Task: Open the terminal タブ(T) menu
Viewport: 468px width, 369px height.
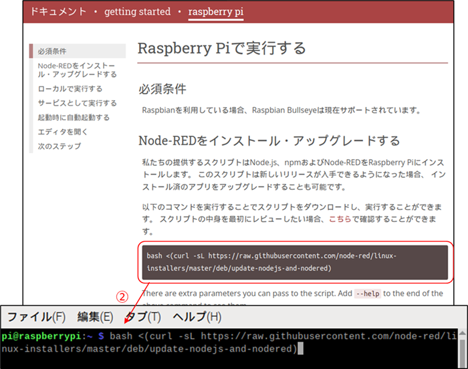Action: (144, 316)
